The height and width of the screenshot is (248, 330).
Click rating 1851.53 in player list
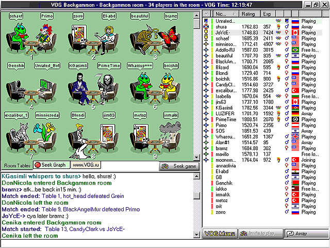point(250,131)
